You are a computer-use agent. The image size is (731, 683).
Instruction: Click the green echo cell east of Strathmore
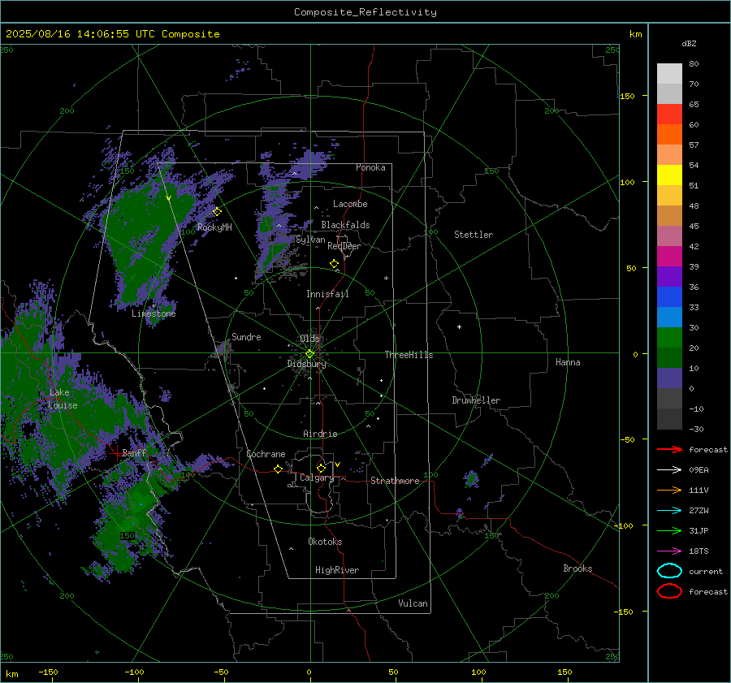471,478
